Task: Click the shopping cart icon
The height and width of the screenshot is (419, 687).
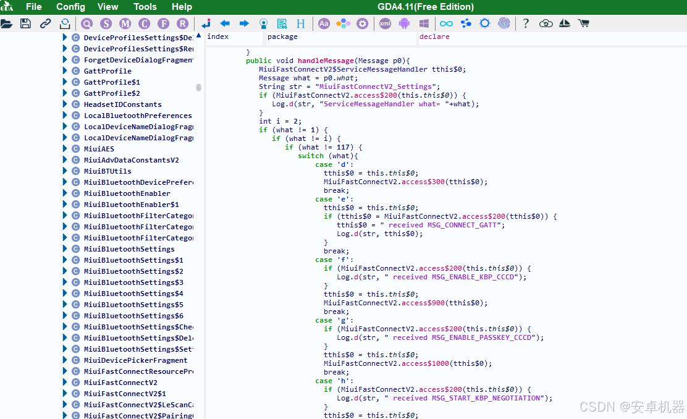Action: (x=584, y=23)
